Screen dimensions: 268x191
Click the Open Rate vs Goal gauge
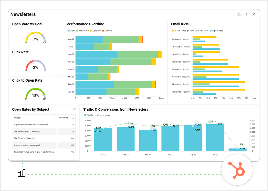[35, 38]
